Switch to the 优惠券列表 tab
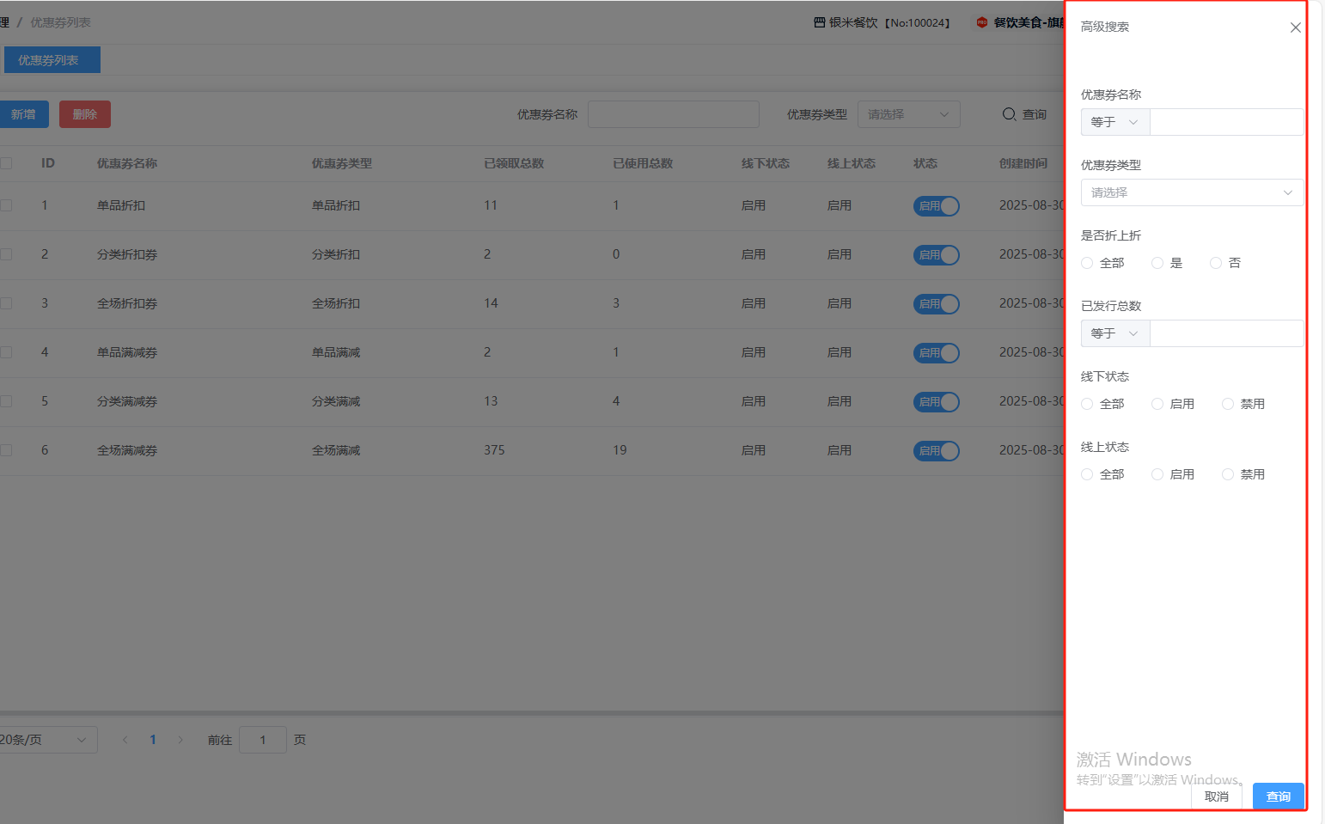Image resolution: width=1325 pixels, height=824 pixels. click(x=49, y=60)
